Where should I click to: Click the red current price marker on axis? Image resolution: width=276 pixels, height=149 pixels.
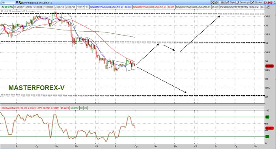(x=269, y=66)
